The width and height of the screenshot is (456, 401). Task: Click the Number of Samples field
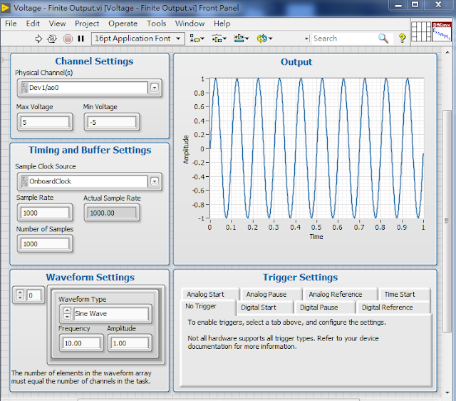pos(45,244)
